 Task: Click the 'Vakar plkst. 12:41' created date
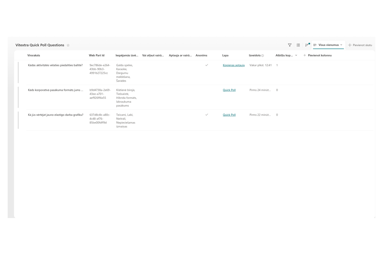261,65
